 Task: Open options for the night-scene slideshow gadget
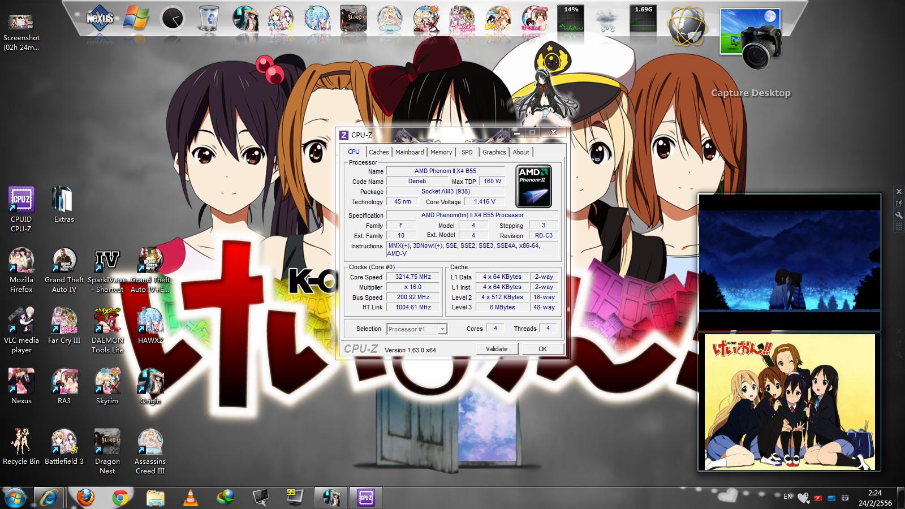click(x=899, y=215)
